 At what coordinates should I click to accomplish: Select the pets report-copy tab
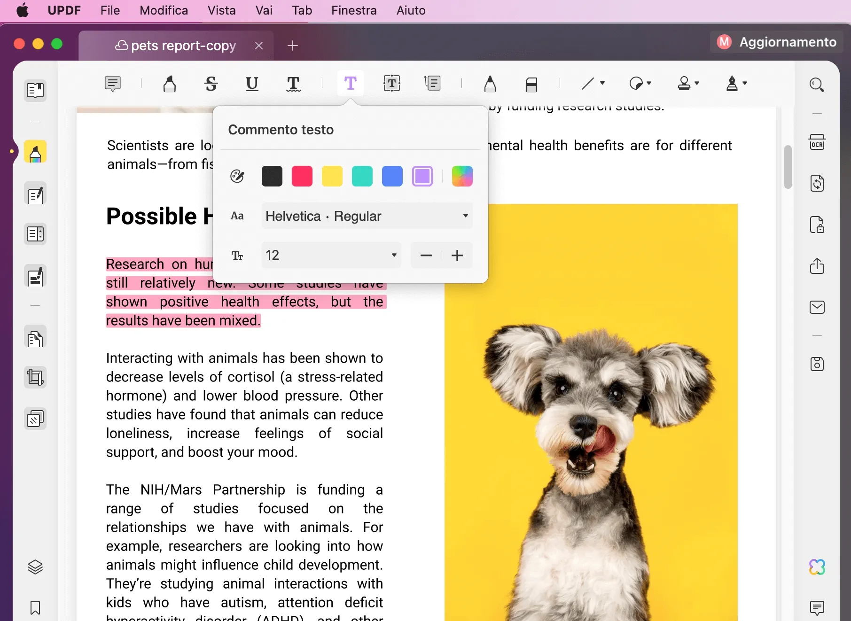click(175, 46)
